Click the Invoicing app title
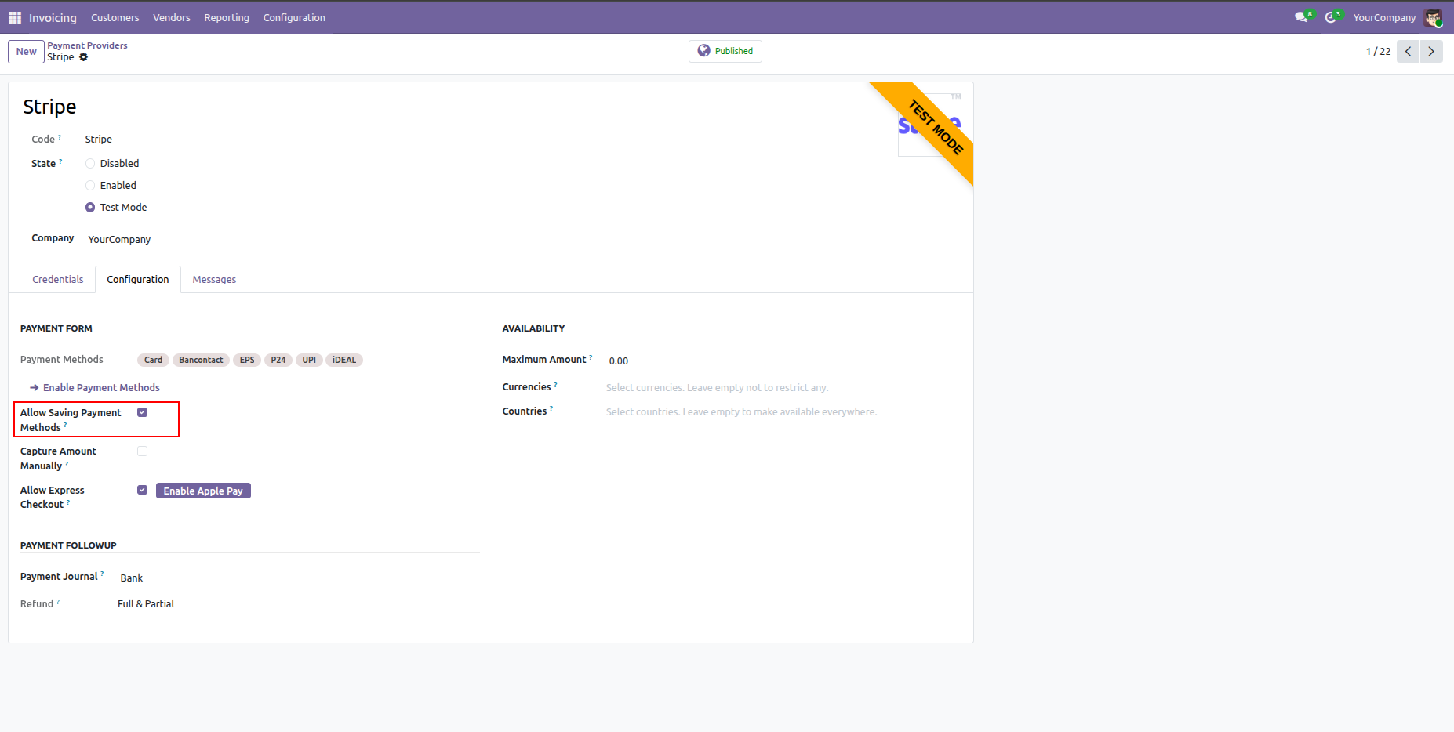This screenshot has width=1454, height=732. [53, 17]
